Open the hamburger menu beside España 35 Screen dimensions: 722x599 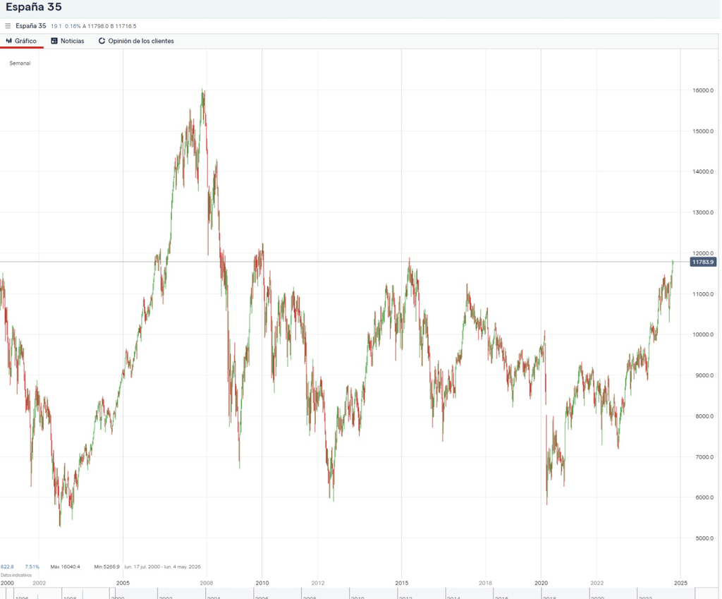(x=8, y=26)
